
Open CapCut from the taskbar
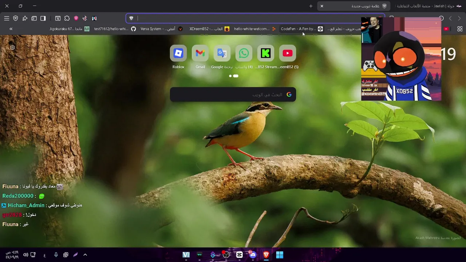pyautogui.click(x=240, y=255)
